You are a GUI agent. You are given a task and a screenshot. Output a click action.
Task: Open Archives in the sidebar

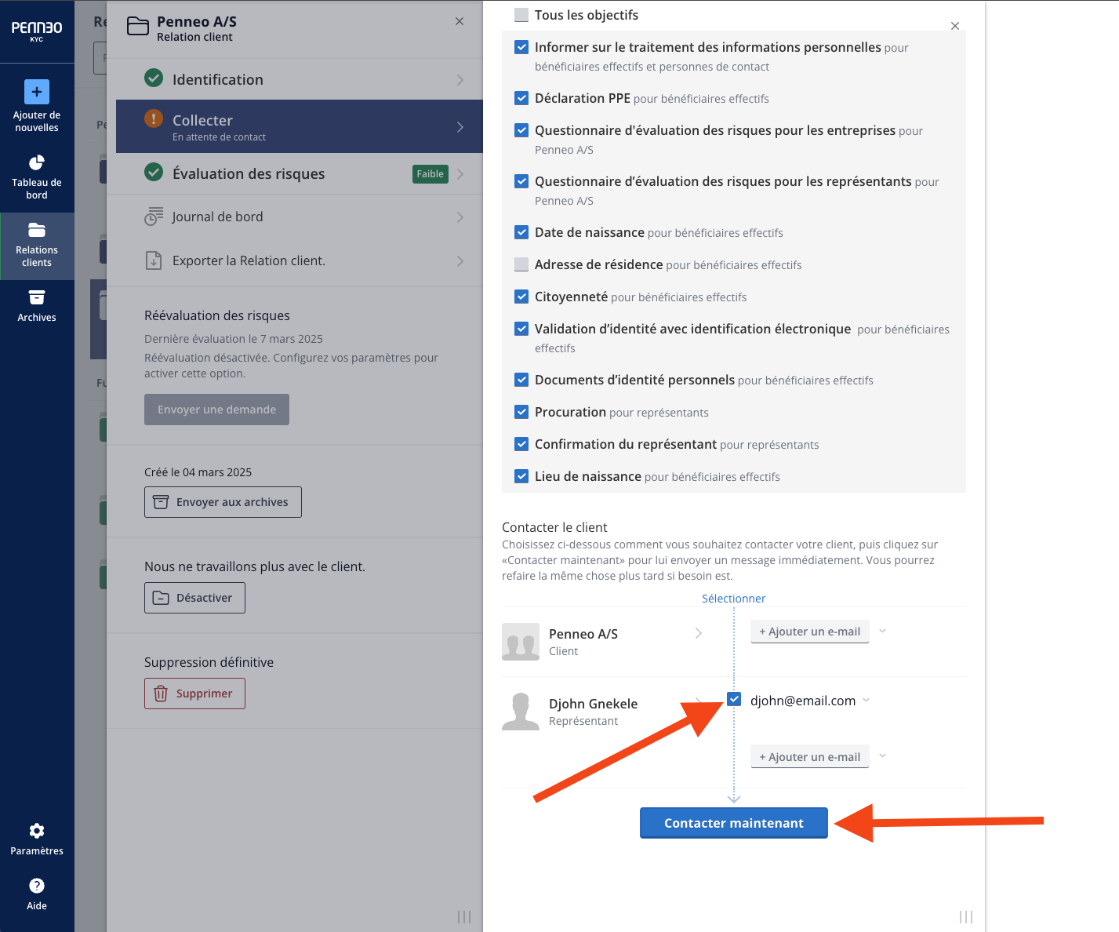(x=37, y=306)
